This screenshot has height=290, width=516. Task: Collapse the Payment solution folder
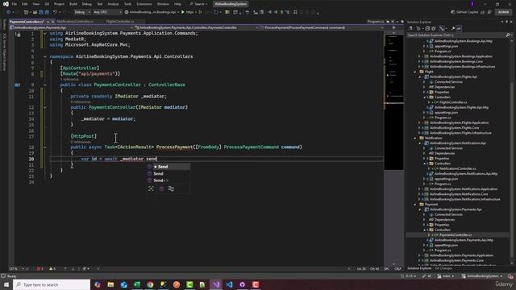(x=415, y=205)
